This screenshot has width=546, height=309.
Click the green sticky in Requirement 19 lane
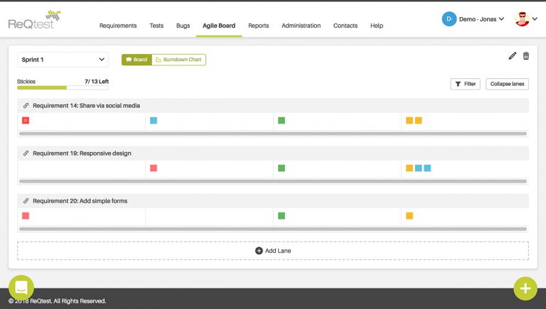click(282, 168)
